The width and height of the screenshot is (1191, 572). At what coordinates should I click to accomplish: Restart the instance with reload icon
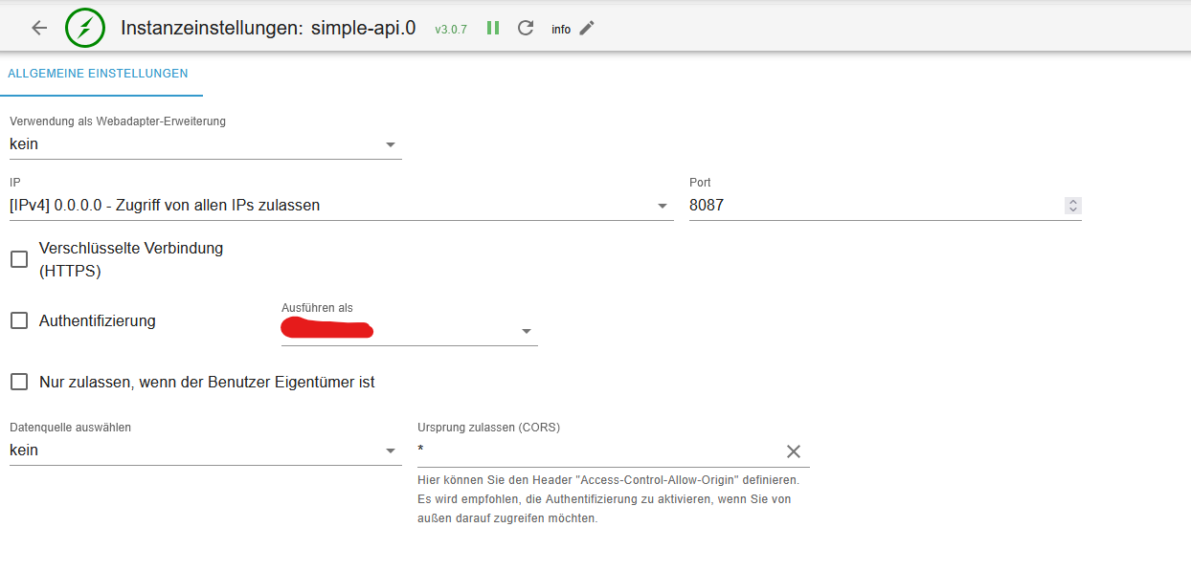(x=526, y=28)
